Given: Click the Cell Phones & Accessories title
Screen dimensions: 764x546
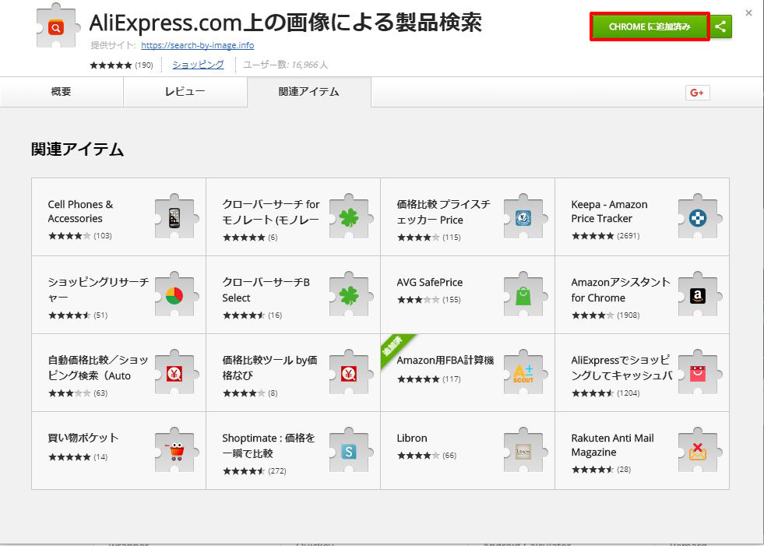Looking at the screenshot, I should click(80, 211).
